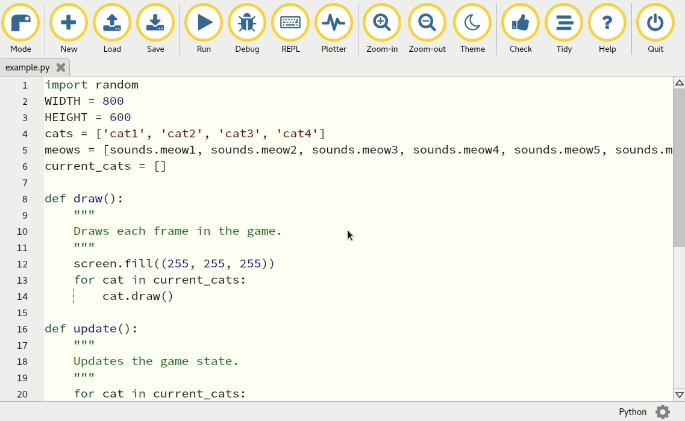Click the 'cat.draw()' call
This screenshot has width=685, height=421.
[138, 296]
